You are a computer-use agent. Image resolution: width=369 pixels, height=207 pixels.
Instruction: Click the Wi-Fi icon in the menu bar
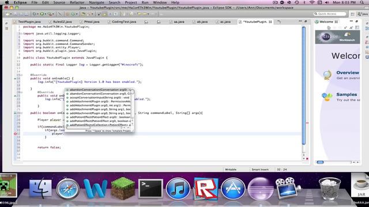pos(312,2)
